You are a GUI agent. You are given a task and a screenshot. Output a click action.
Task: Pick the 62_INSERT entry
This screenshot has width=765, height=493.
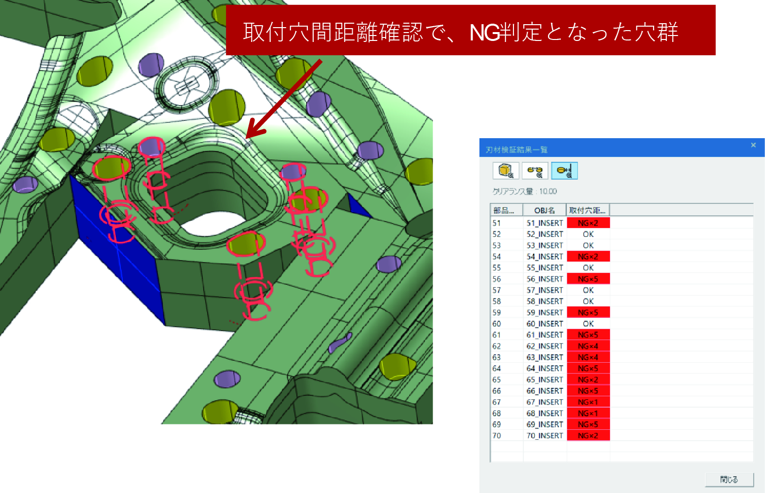[545, 346]
